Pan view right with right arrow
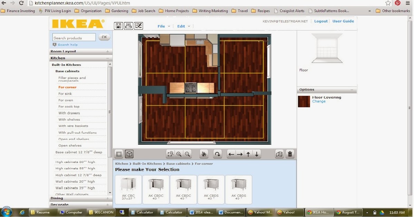This screenshot has width=414, height=217. click(x=239, y=154)
